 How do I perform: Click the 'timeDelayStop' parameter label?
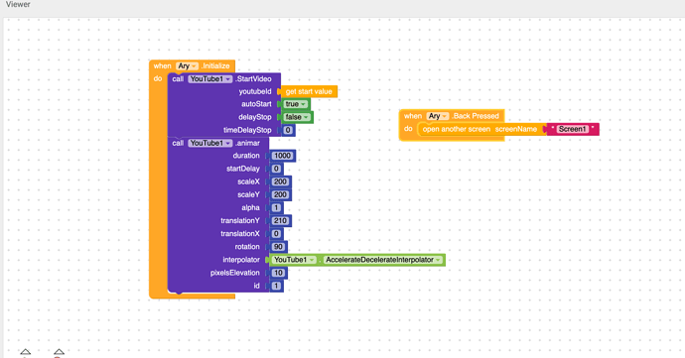(x=247, y=130)
